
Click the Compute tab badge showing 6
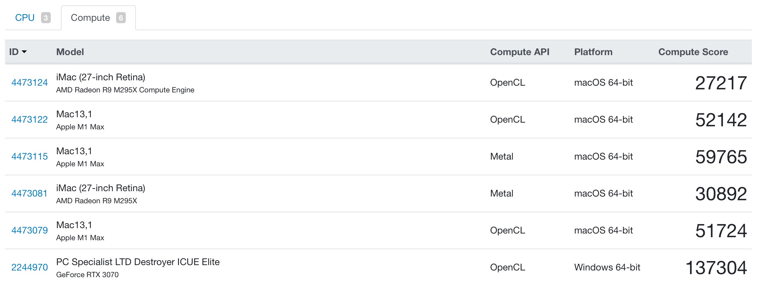click(x=121, y=18)
